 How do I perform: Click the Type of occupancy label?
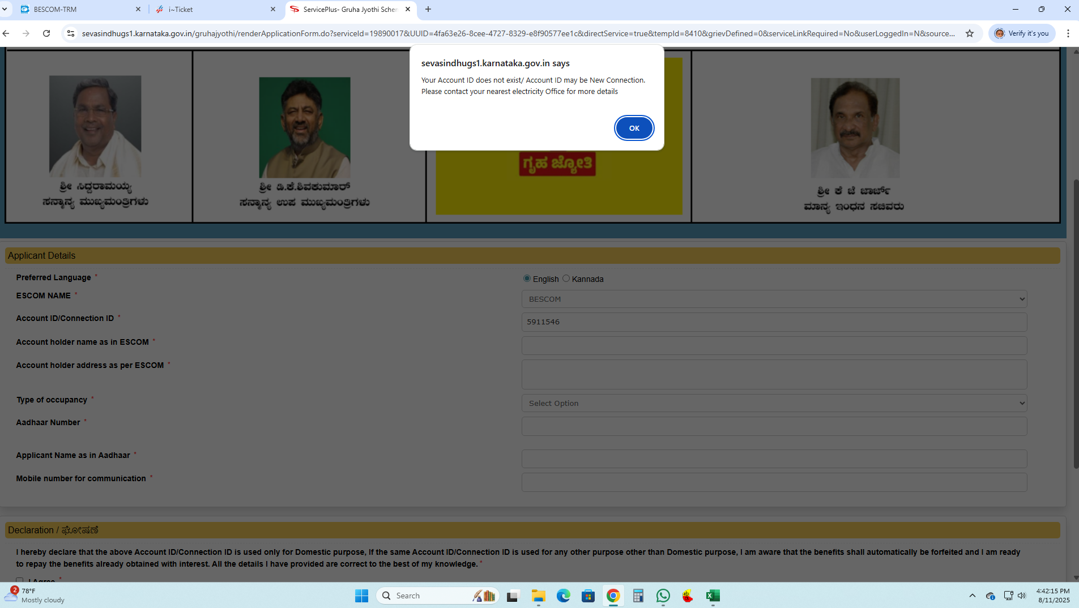click(52, 400)
